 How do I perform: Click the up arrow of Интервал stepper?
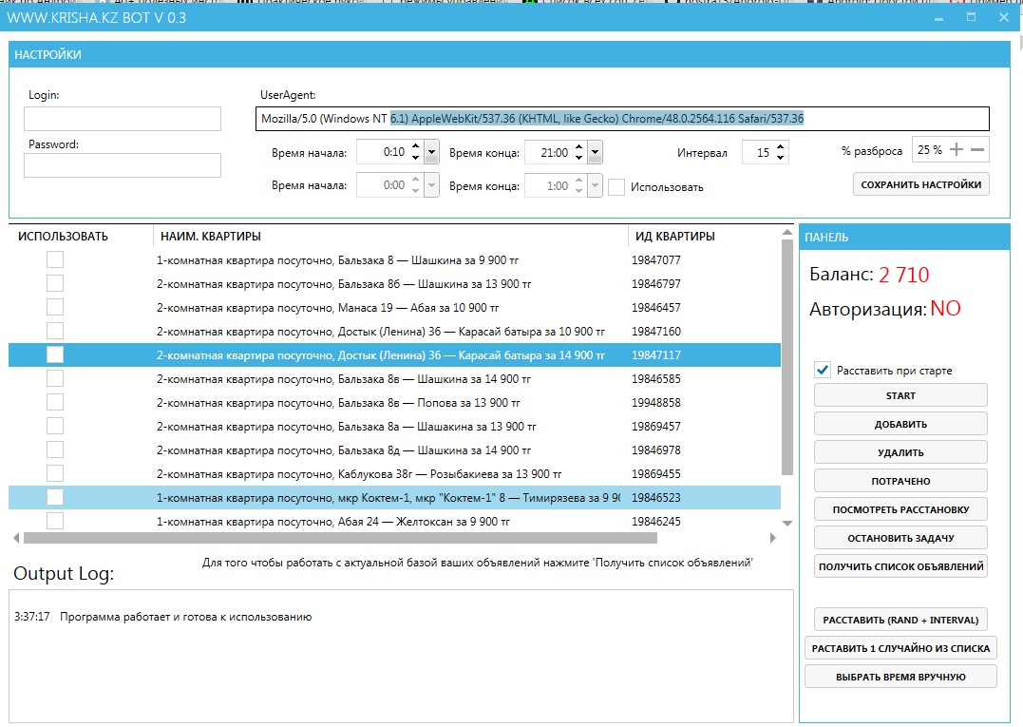781,147
